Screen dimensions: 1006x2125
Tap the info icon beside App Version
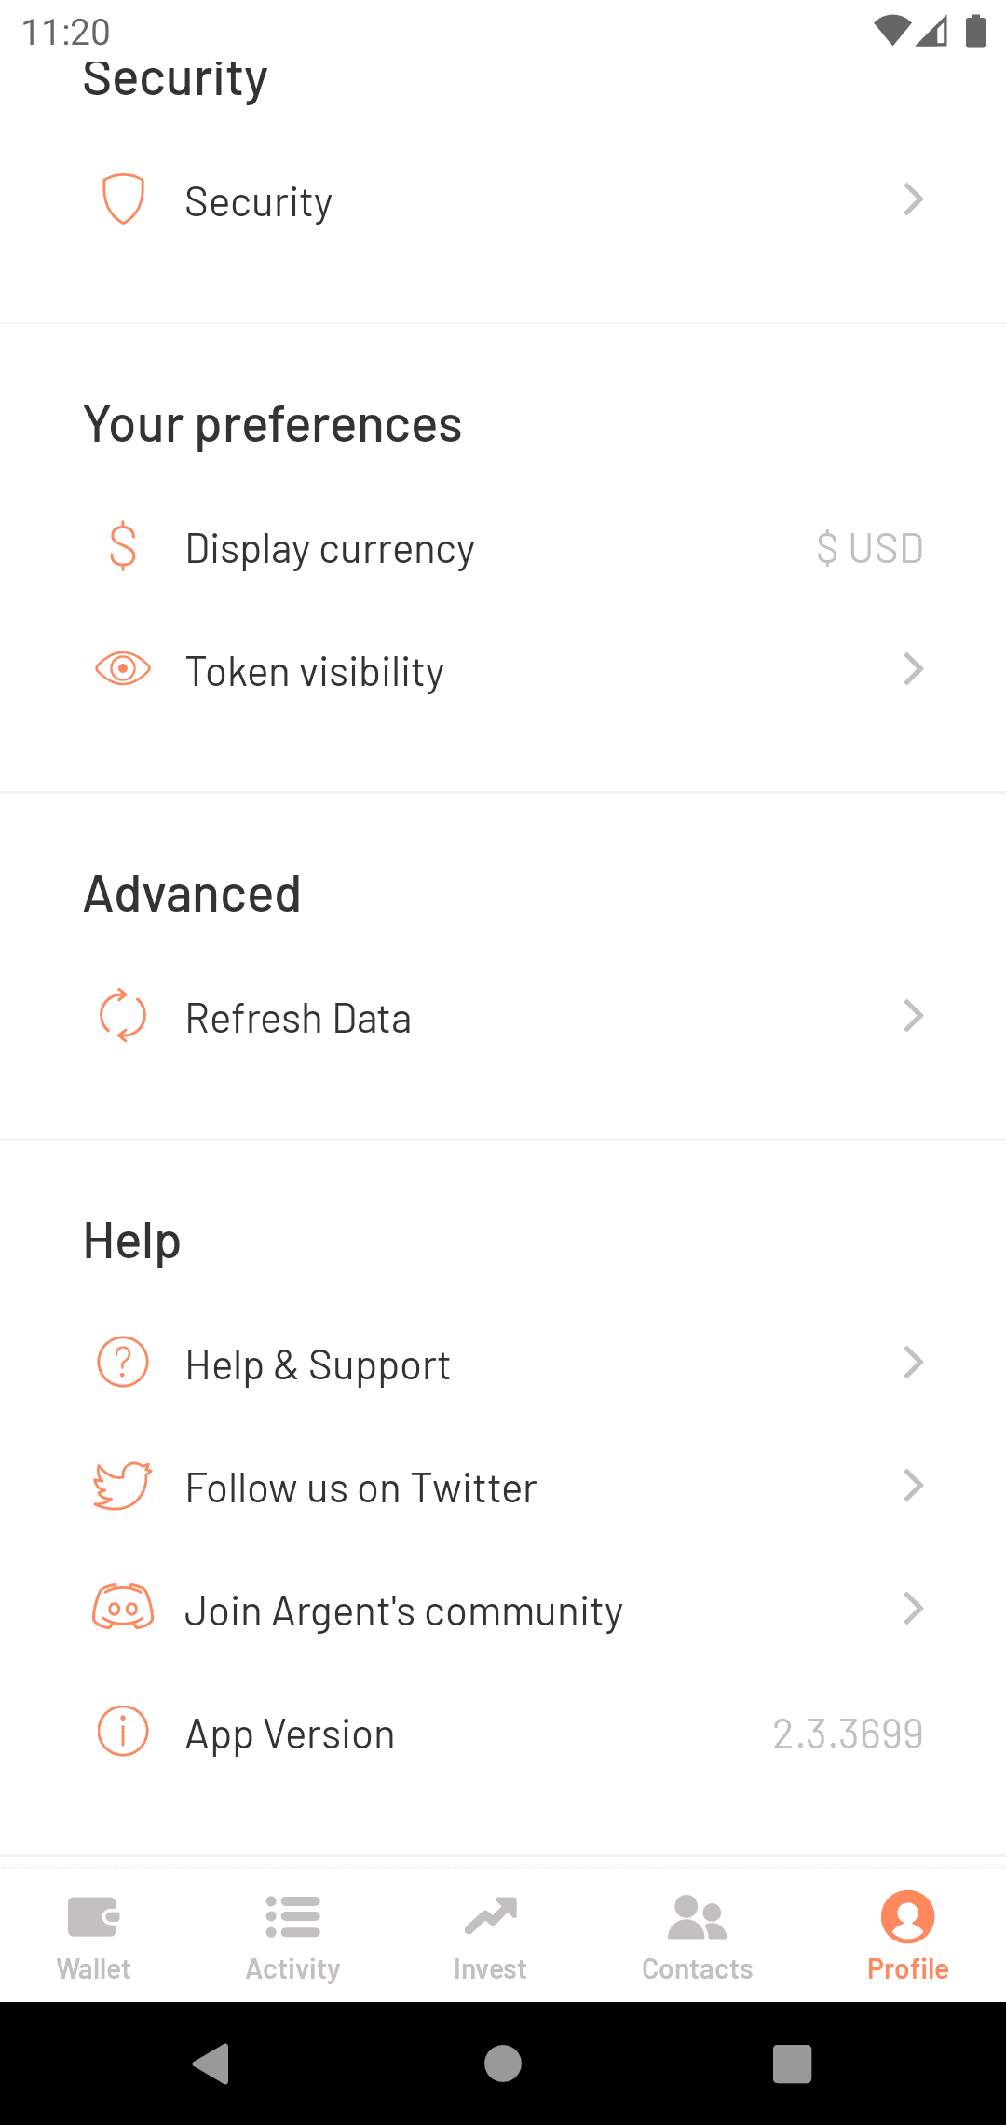(123, 1732)
